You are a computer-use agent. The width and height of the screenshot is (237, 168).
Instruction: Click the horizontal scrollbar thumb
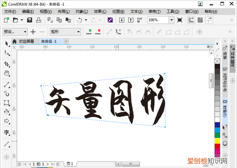131,164
